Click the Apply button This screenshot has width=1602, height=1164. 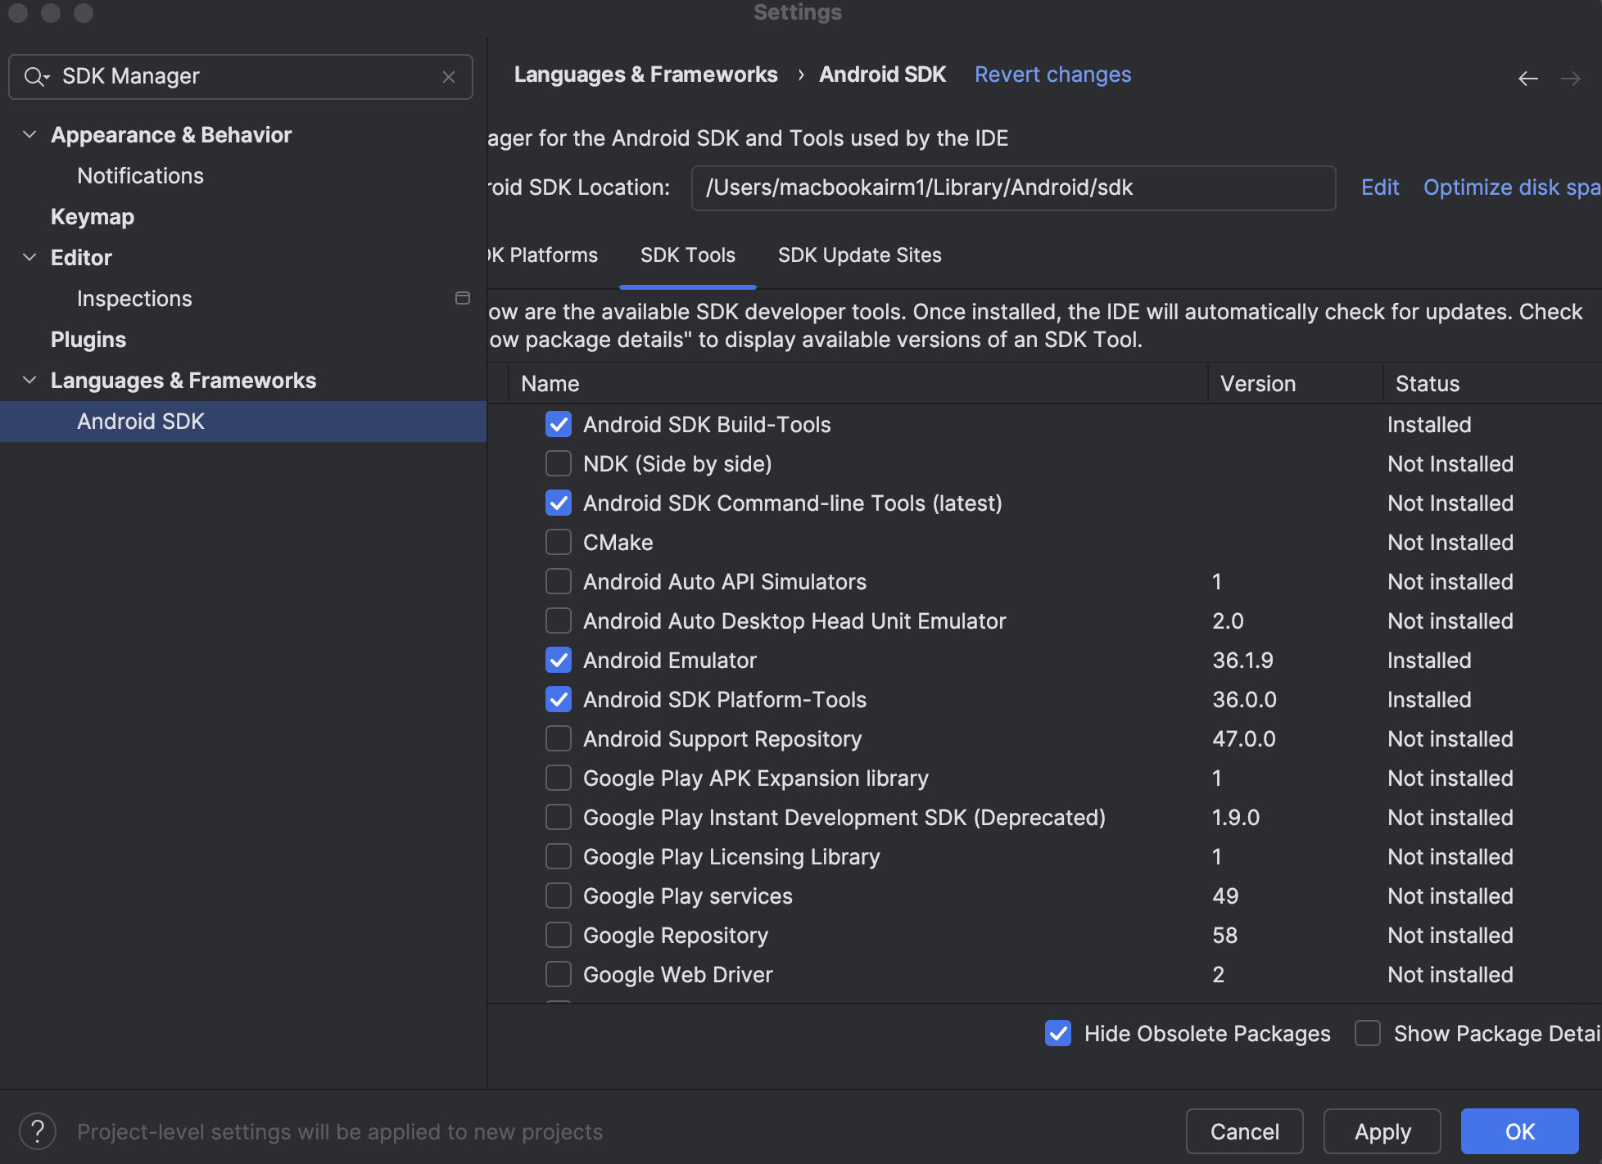tap(1382, 1131)
